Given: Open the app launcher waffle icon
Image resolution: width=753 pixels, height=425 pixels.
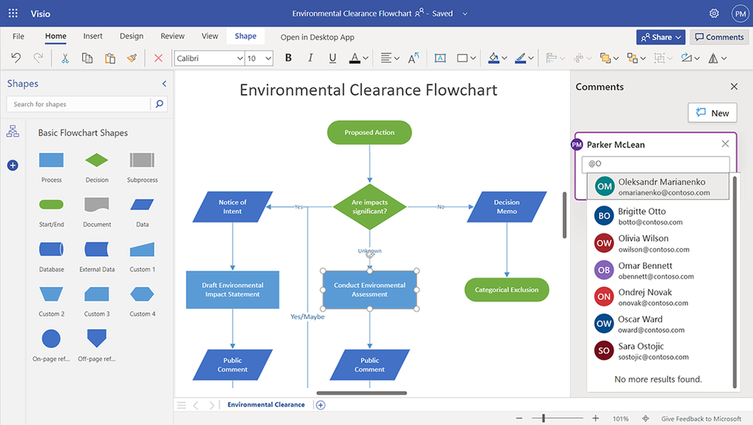Looking at the screenshot, I should (13, 14).
